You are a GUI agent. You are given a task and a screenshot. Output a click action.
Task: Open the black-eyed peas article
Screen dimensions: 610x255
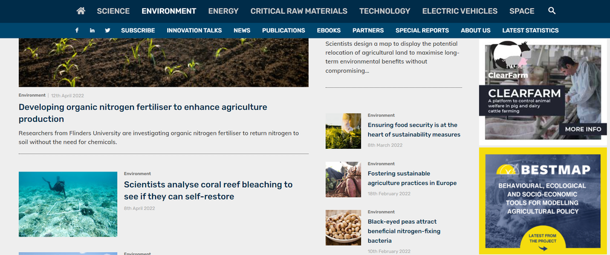pos(404,231)
